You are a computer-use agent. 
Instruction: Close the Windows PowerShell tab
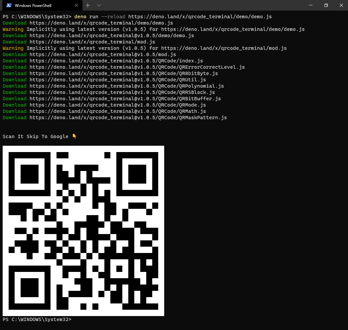[x=76, y=5]
